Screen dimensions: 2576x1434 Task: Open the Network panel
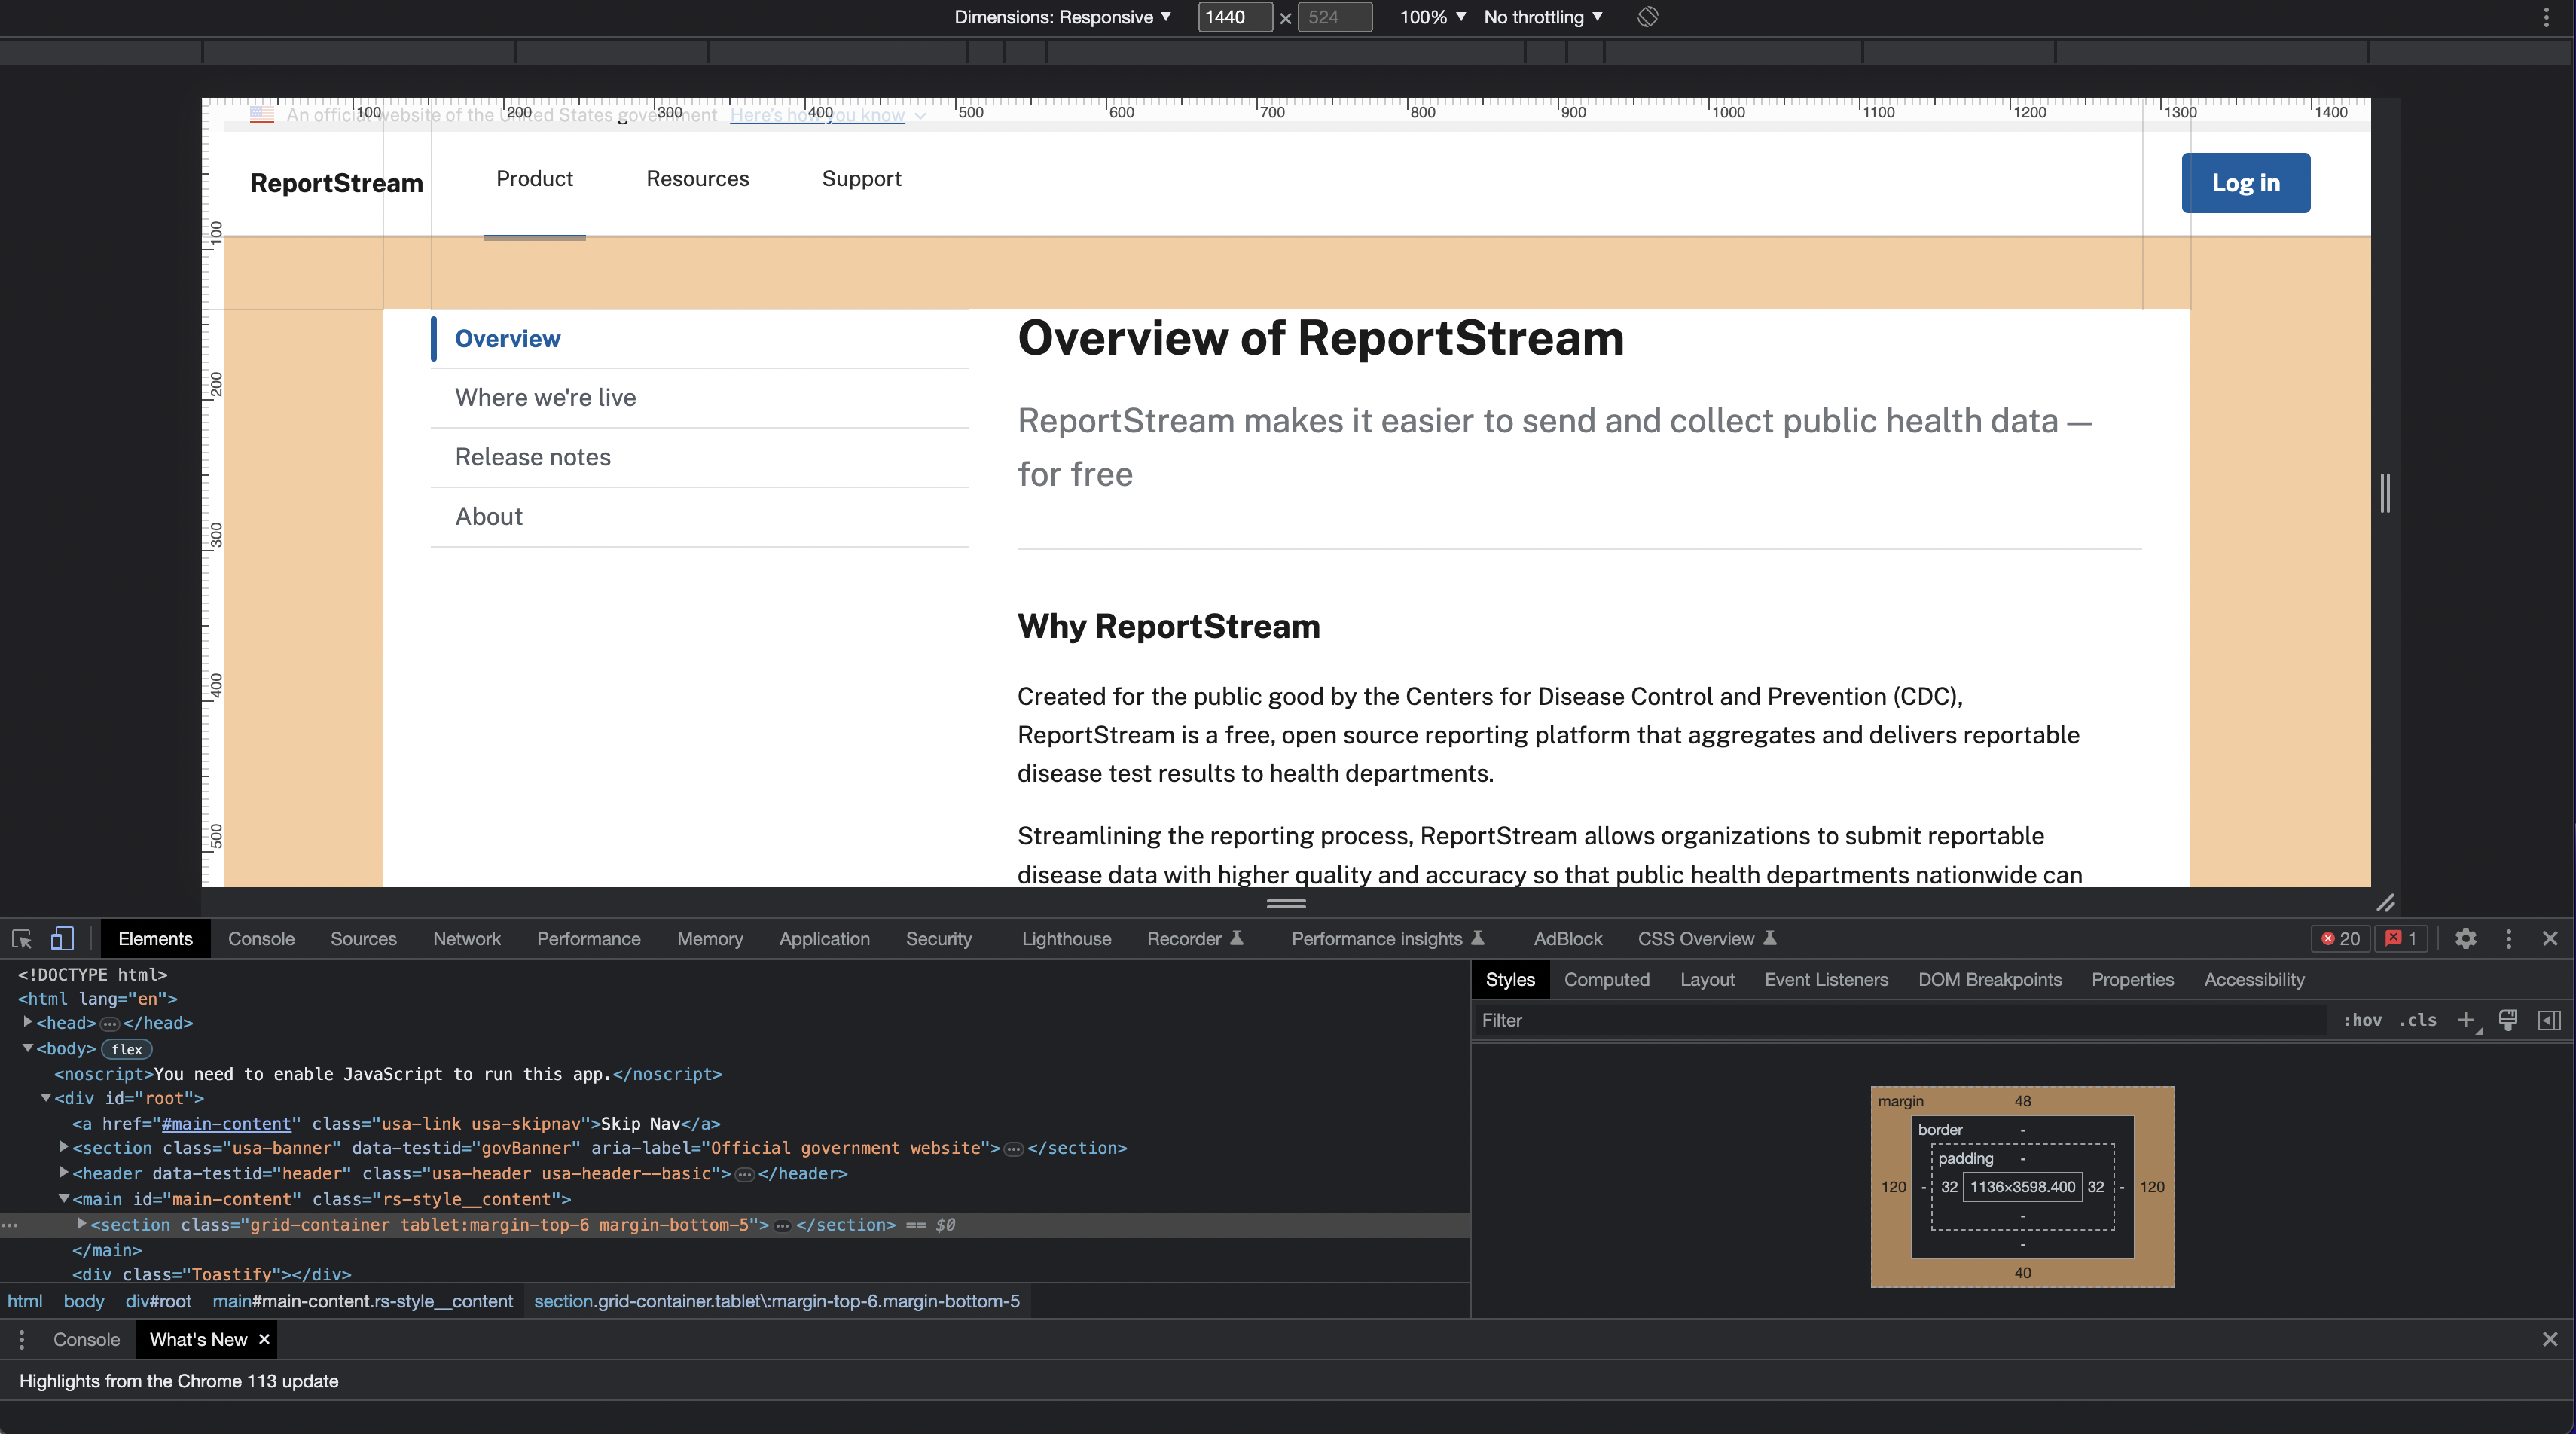pyautogui.click(x=466, y=939)
